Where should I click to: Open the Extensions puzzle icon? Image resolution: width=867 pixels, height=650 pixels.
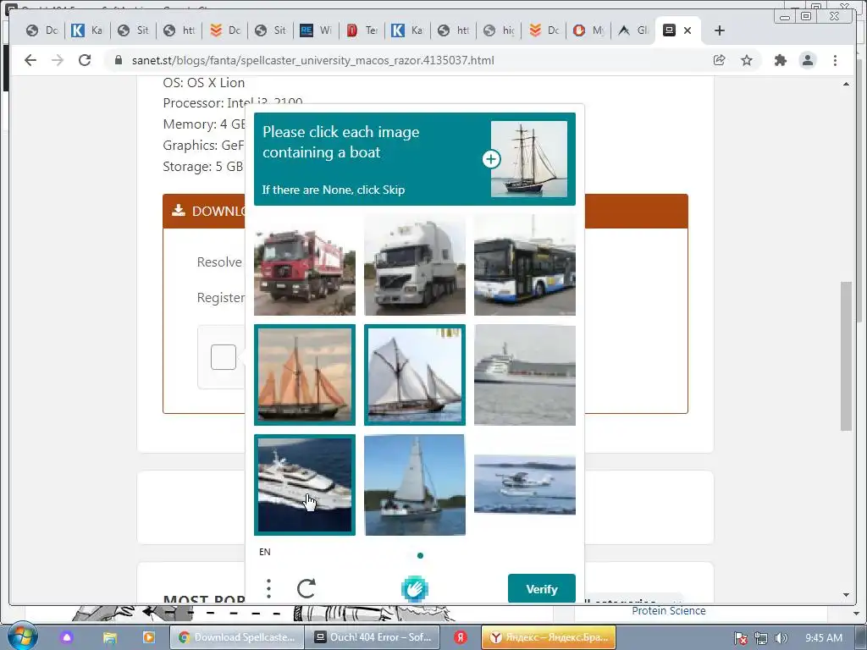coord(780,60)
